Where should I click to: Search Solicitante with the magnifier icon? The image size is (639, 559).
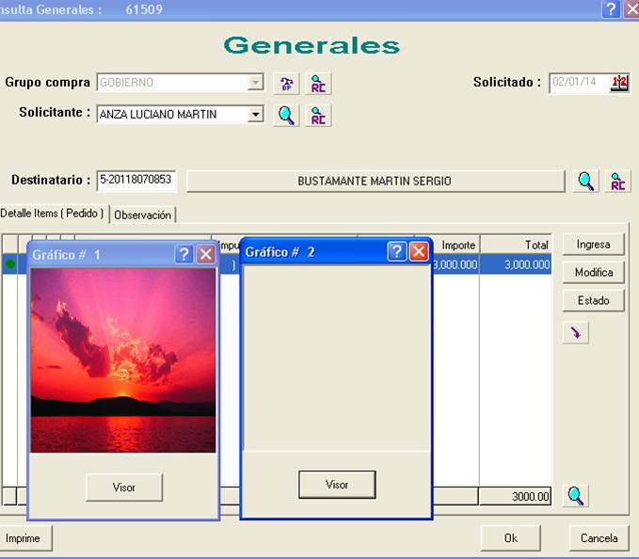pyautogui.click(x=286, y=116)
